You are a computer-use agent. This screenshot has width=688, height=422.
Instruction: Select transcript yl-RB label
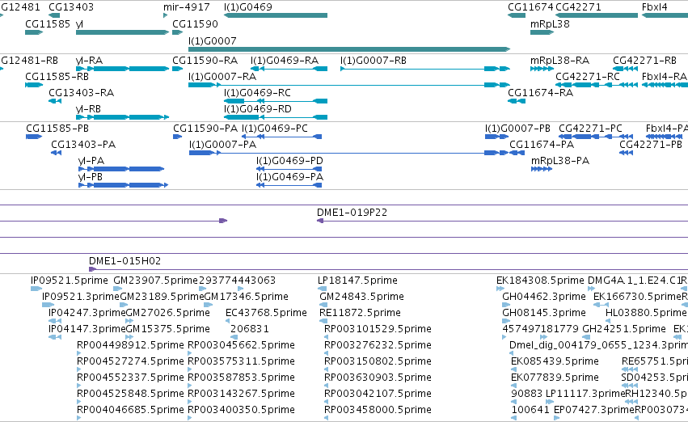point(88,109)
